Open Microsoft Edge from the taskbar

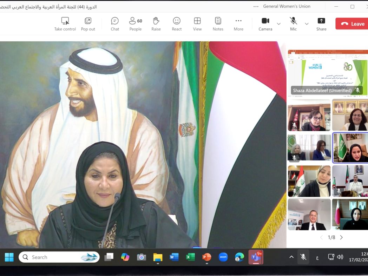tap(239, 257)
